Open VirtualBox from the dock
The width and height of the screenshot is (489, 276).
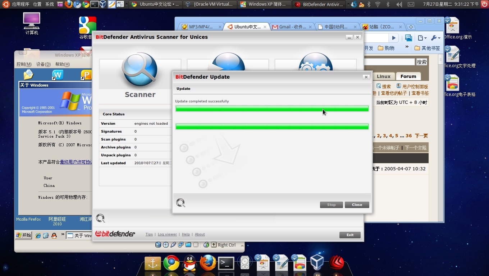(x=317, y=263)
